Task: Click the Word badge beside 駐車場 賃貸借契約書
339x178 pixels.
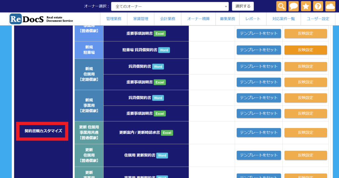Action: click(164, 50)
